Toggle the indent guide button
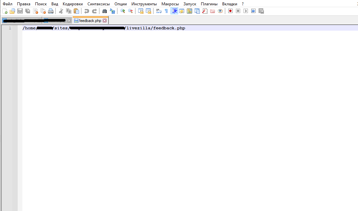358x211 pixels. click(174, 11)
